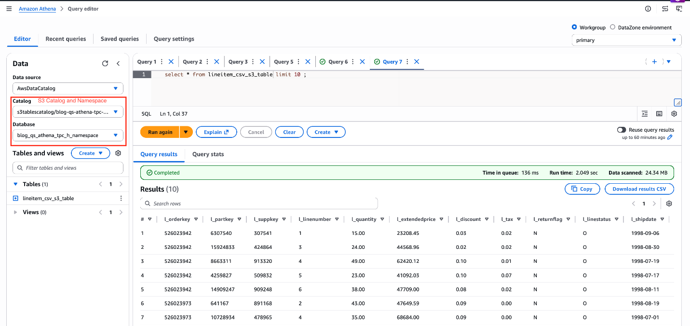Screen dimensions: 690x326
Task: Open actions menu for lineitem_csv_s3_table
Action: point(121,198)
